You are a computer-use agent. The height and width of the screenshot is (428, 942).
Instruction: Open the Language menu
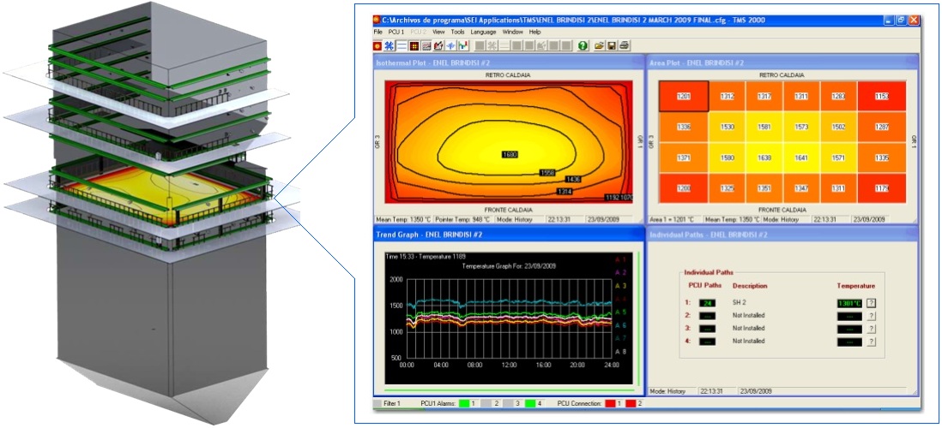pos(483,32)
